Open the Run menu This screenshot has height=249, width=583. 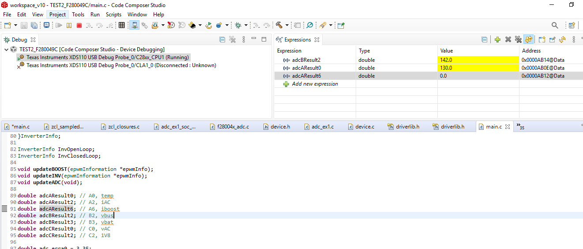coord(95,14)
